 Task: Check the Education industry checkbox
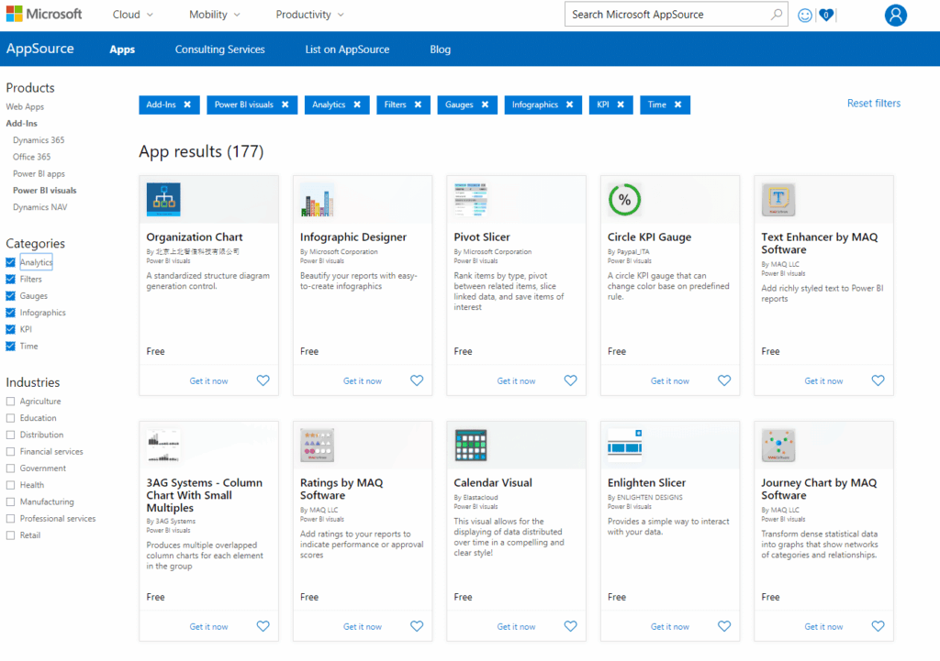(10, 418)
